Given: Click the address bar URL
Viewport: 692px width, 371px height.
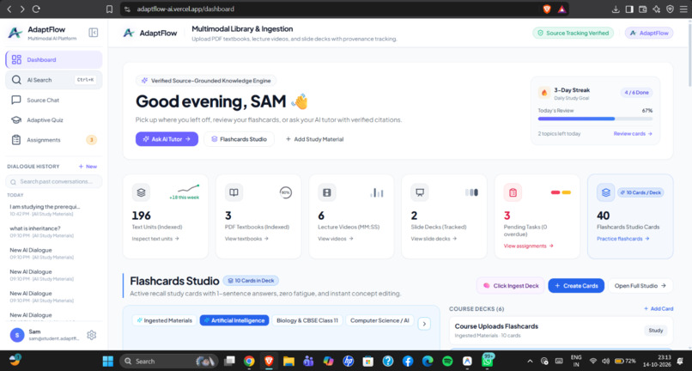Looking at the screenshot, I should point(185,9).
